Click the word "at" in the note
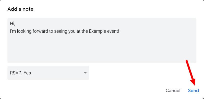The image size is (204, 99). pyautogui.click(x=79, y=31)
